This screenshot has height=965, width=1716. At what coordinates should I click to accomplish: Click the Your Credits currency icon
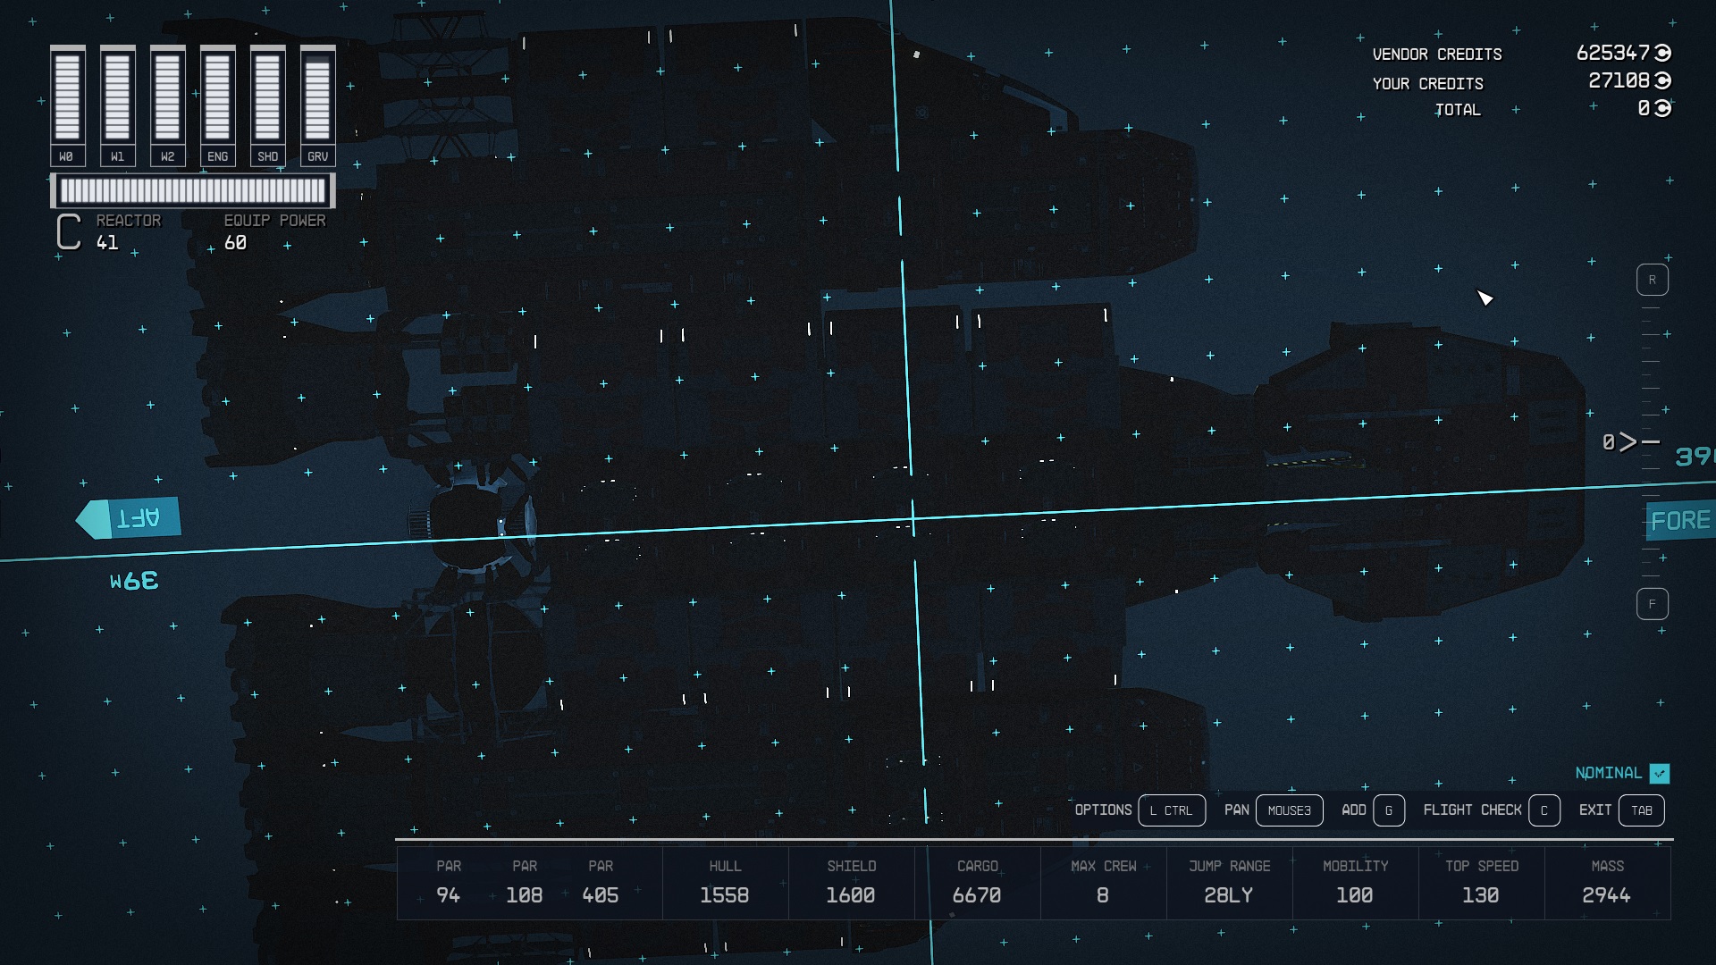pyautogui.click(x=1662, y=81)
